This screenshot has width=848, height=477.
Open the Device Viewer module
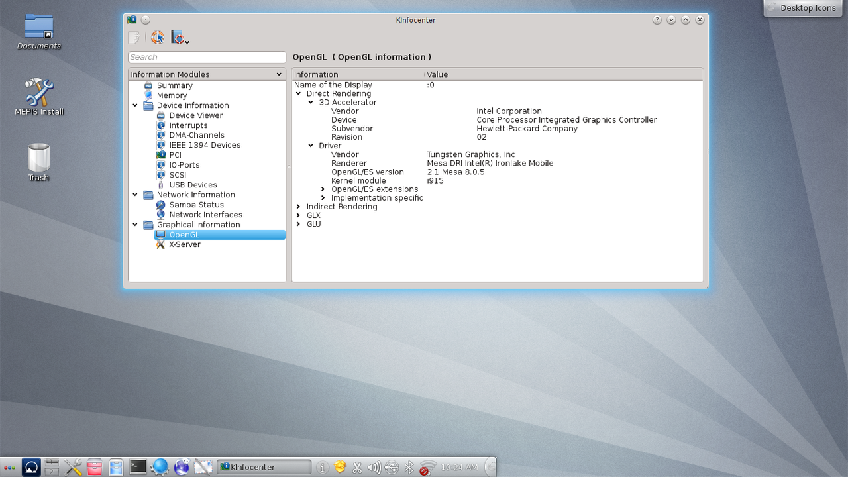[195, 115]
